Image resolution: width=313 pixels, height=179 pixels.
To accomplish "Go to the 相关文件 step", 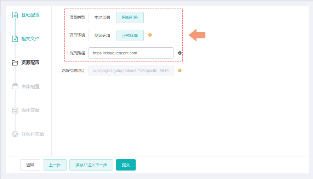I will click(30, 39).
